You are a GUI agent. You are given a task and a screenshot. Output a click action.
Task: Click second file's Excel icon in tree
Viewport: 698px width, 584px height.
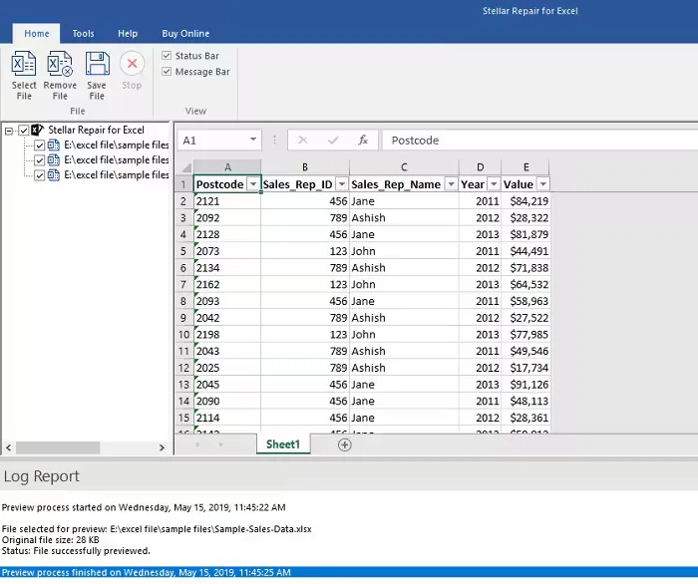click(54, 160)
